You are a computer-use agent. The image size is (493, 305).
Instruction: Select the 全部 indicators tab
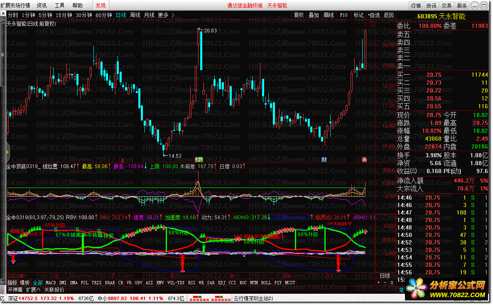point(37,283)
